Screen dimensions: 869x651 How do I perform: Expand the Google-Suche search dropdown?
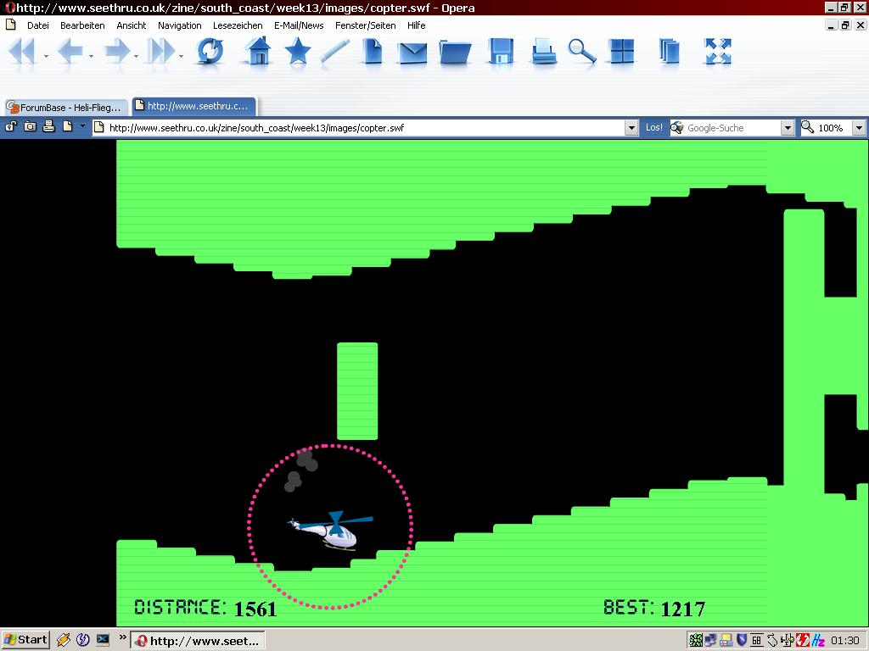click(788, 128)
